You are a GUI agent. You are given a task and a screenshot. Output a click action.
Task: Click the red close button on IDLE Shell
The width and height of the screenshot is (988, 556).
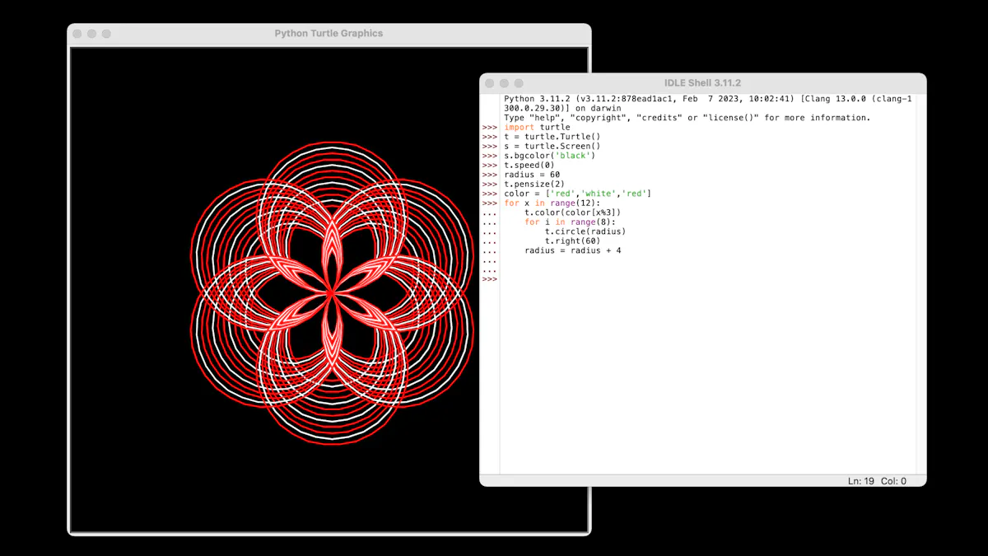click(489, 82)
